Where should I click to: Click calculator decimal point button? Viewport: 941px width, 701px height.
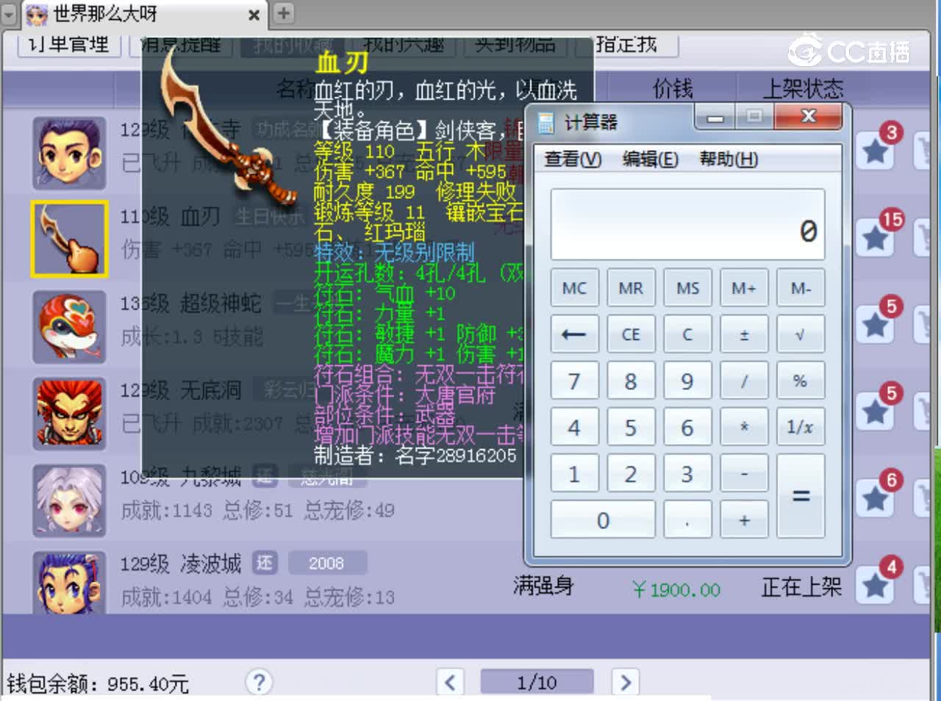[687, 520]
